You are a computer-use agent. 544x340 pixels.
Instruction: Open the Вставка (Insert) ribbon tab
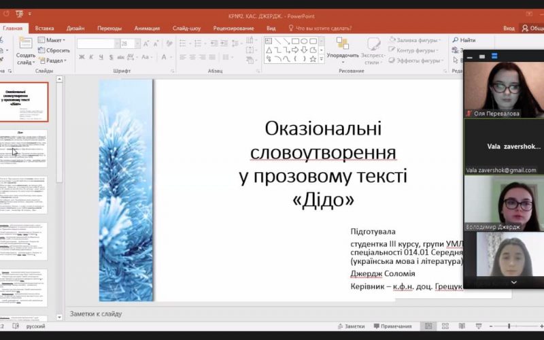tap(44, 28)
